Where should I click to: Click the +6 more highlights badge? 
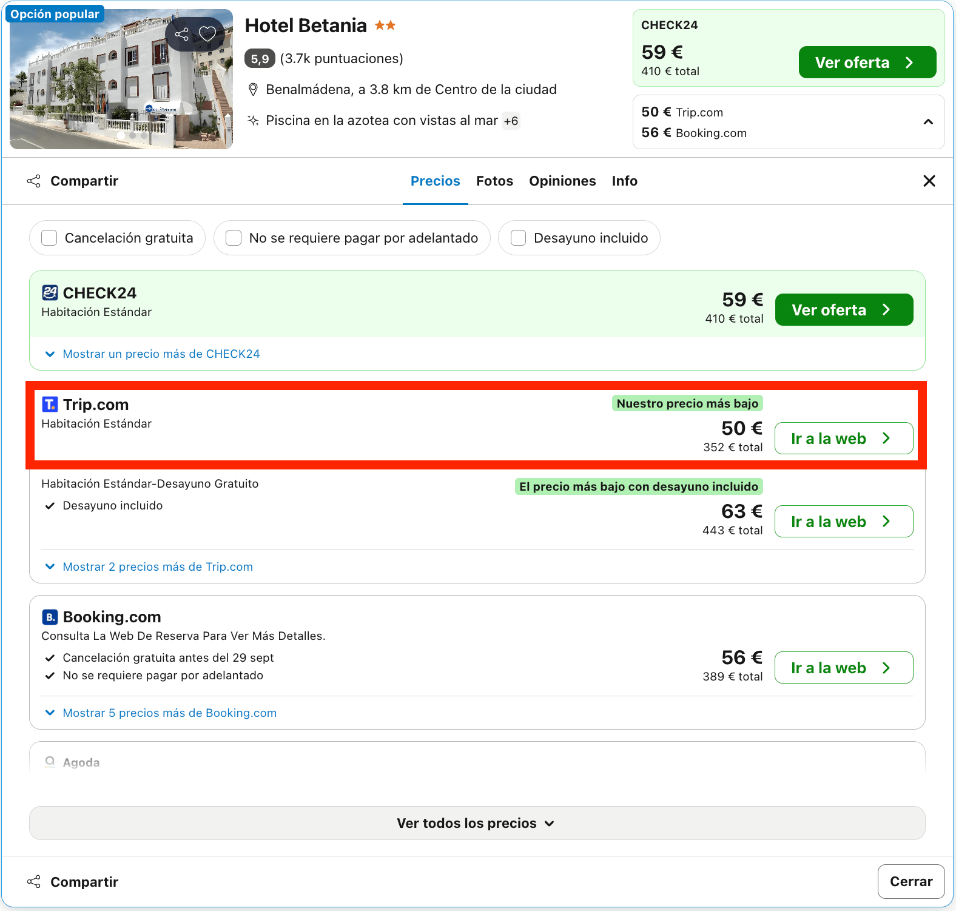point(511,121)
